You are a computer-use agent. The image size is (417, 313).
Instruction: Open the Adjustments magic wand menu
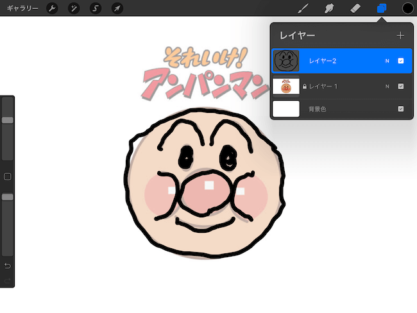pos(74,8)
